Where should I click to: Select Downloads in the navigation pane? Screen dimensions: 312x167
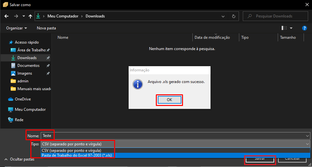pos(26,58)
